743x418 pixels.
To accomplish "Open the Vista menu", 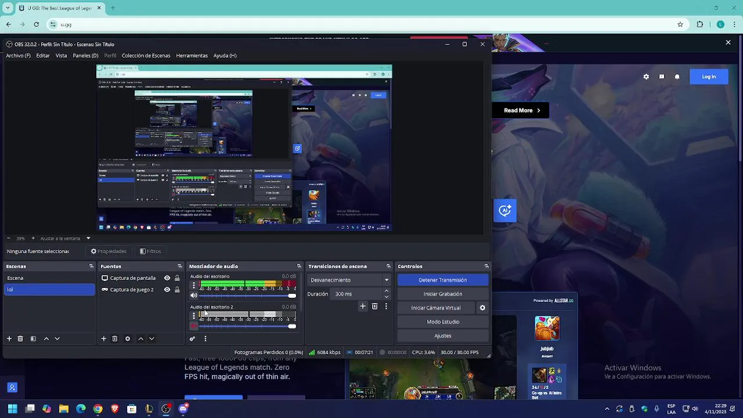I will click(x=61, y=56).
